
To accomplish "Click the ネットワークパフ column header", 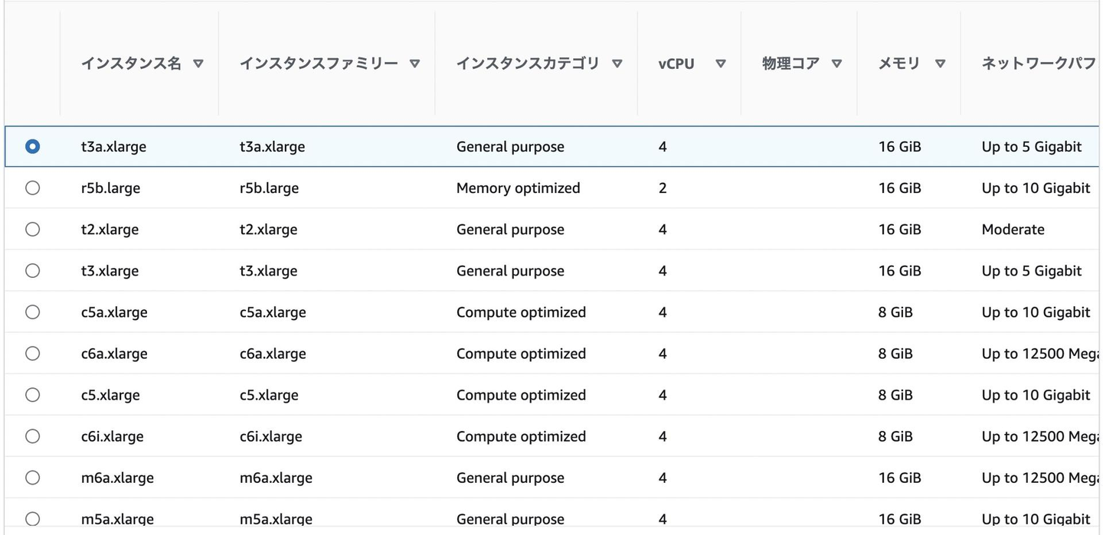I will 1038,64.
